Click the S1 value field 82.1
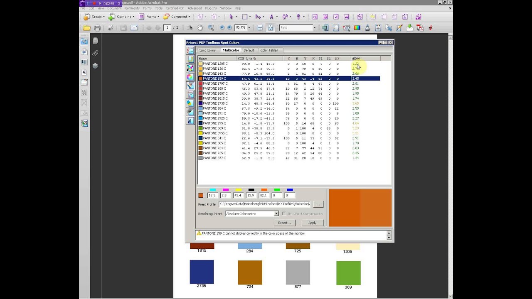 pyautogui.click(x=264, y=195)
